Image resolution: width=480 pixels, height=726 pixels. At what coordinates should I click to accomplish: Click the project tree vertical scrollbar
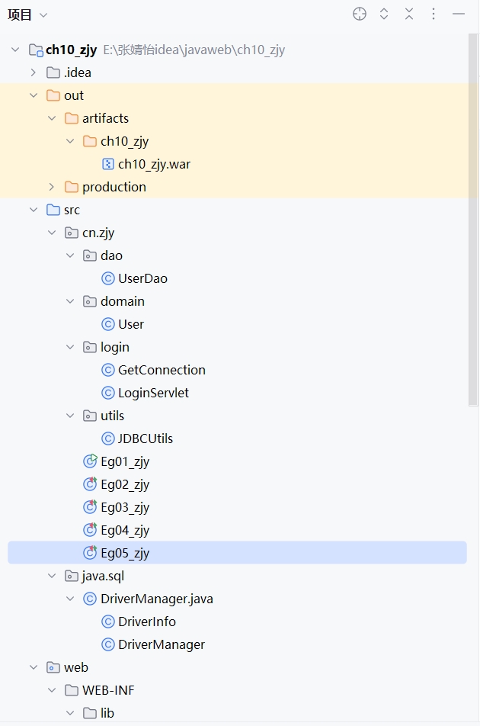pos(473,229)
